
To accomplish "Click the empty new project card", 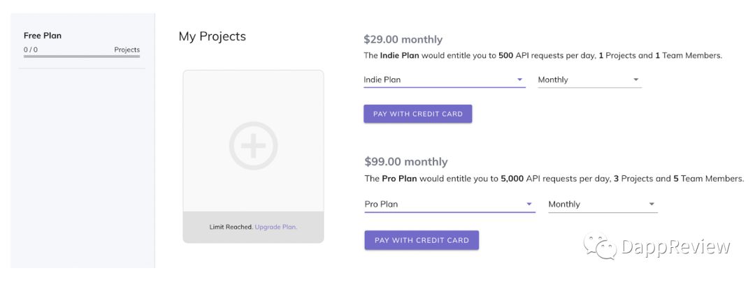I will point(253,156).
